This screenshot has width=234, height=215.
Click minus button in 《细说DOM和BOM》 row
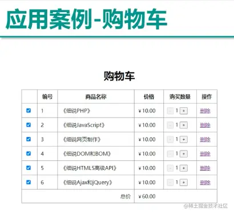(x=170, y=154)
